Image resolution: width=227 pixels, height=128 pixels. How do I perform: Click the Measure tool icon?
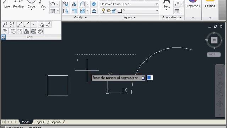coord(48,25)
